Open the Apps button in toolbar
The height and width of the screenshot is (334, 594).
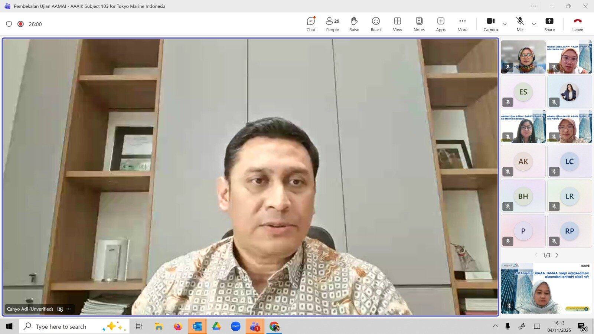coord(441,24)
